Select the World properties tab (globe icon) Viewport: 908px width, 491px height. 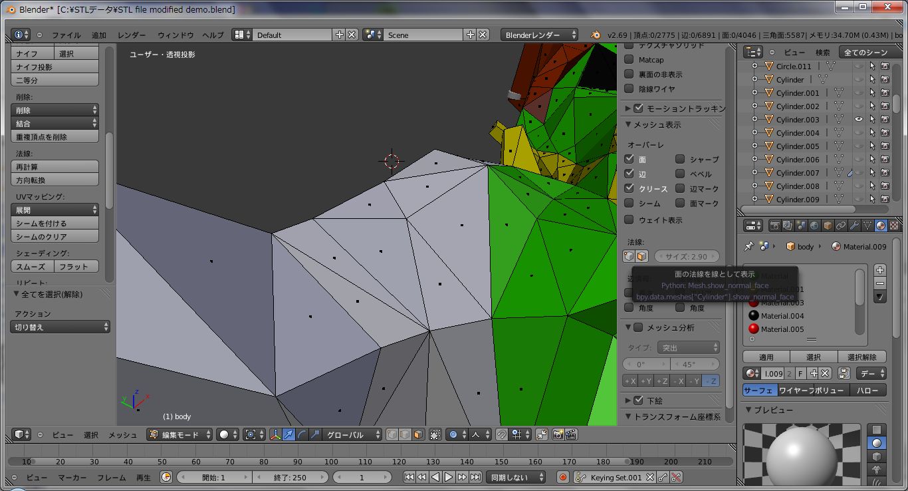[814, 225]
